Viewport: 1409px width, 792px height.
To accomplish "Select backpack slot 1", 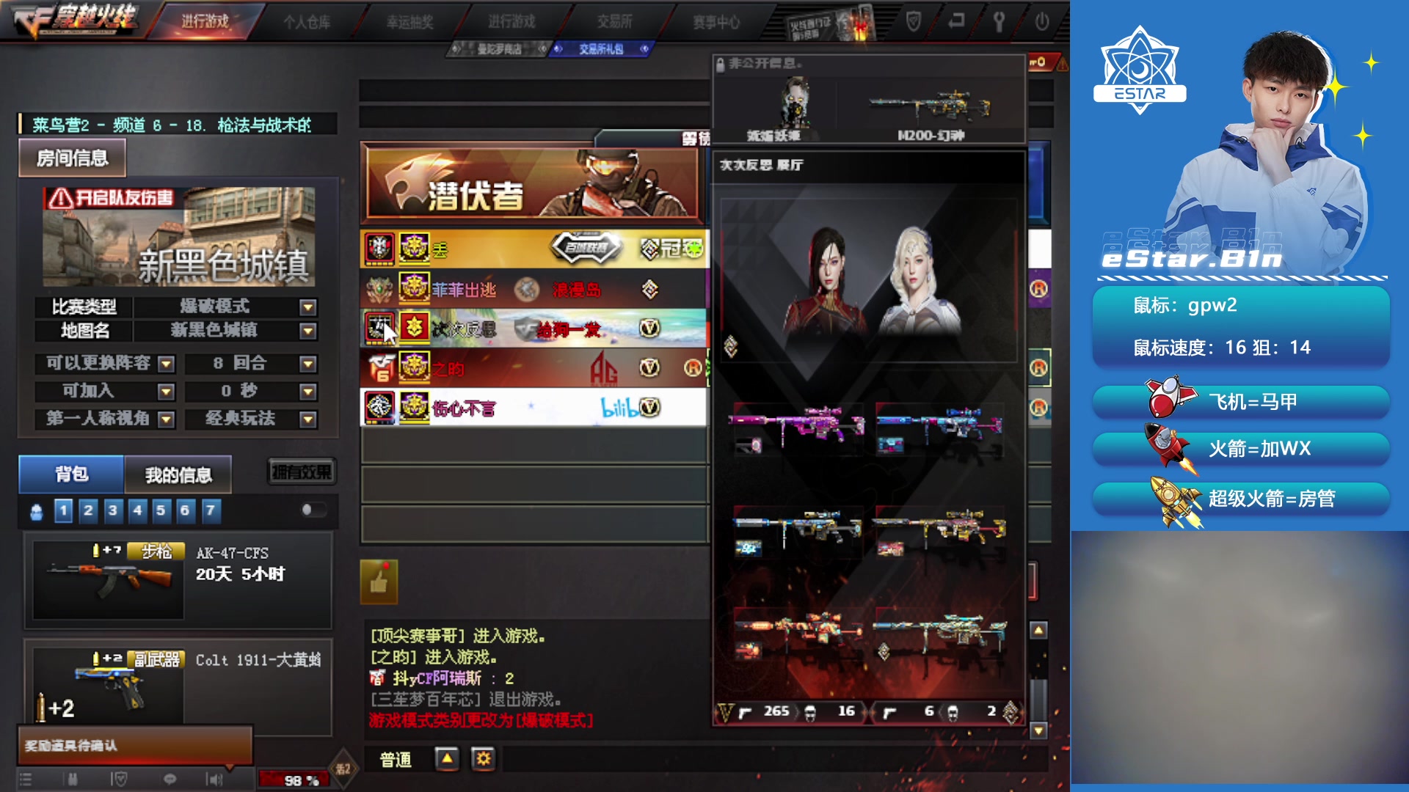I will coord(64,510).
